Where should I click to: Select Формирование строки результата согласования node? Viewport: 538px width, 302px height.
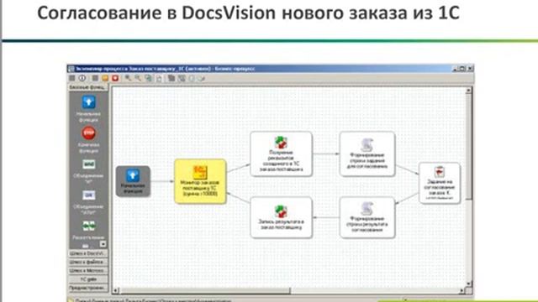click(367, 217)
